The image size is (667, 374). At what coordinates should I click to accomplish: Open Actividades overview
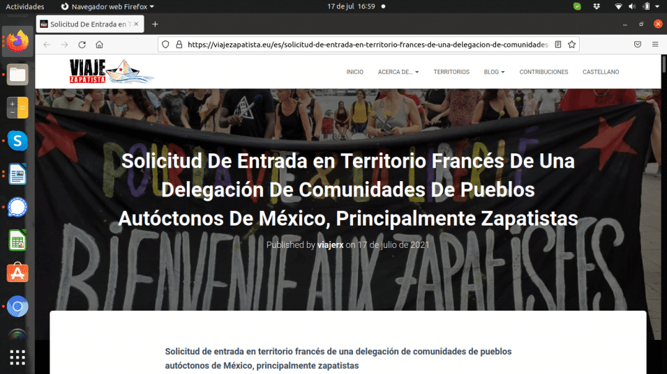[x=24, y=6]
